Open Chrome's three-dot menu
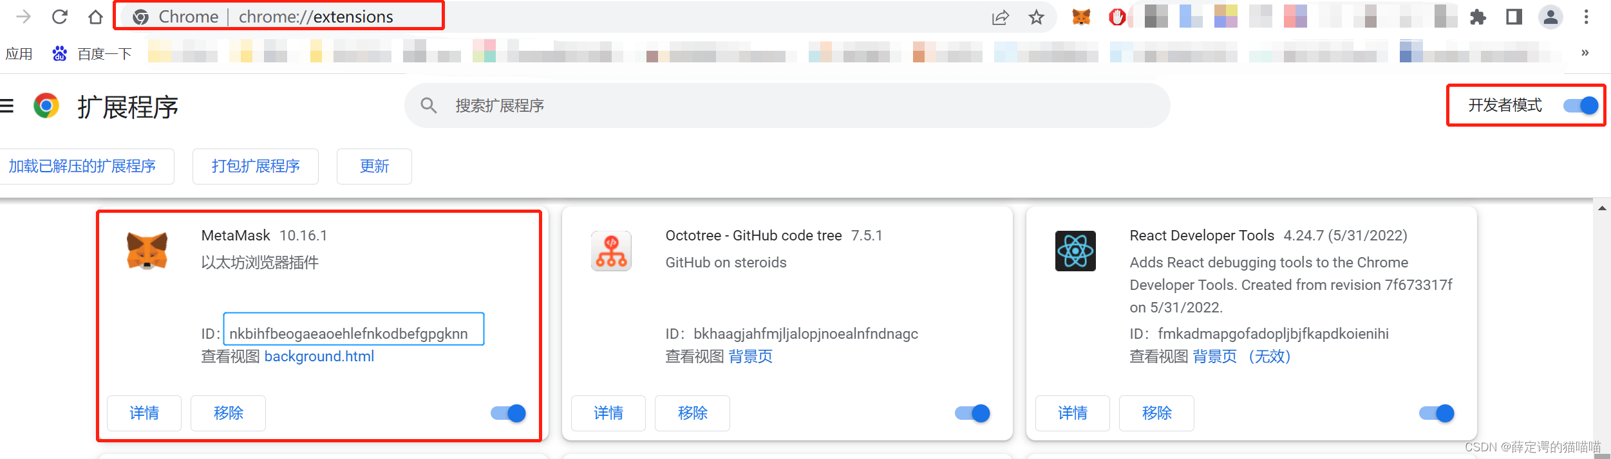The height and width of the screenshot is (459, 1611). [x=1587, y=17]
